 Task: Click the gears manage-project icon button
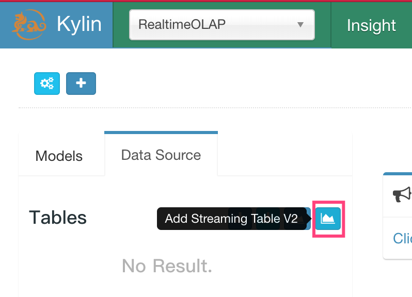click(x=47, y=84)
